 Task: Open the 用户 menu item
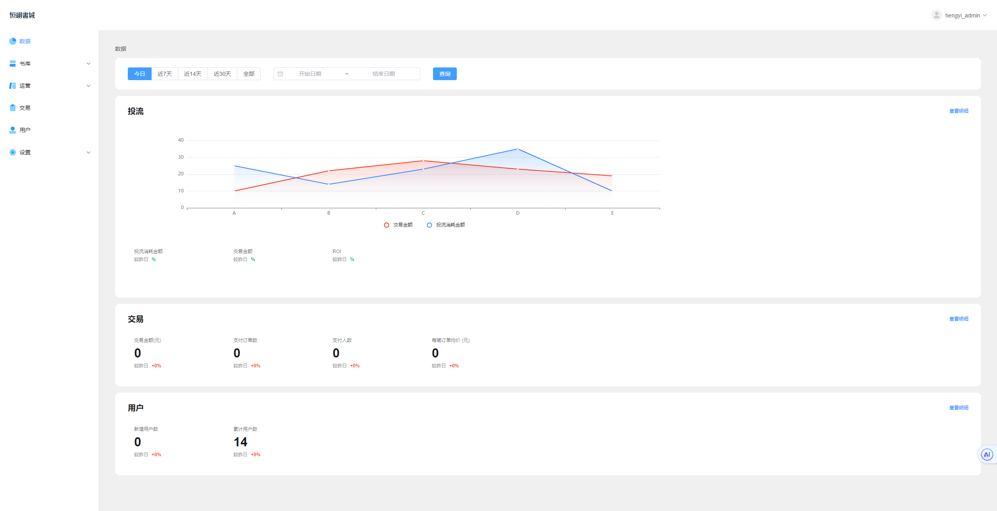coord(49,130)
